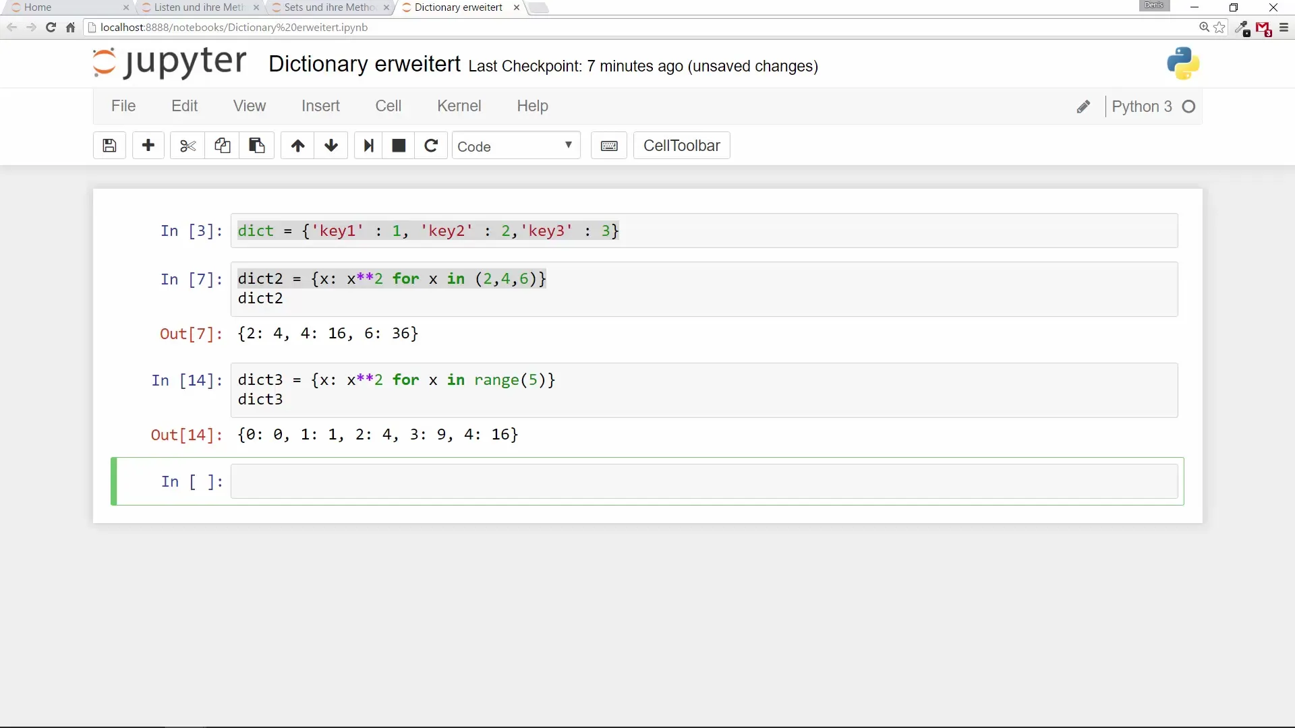The width and height of the screenshot is (1295, 728).
Task: Open the Kernel menu
Action: click(x=459, y=106)
